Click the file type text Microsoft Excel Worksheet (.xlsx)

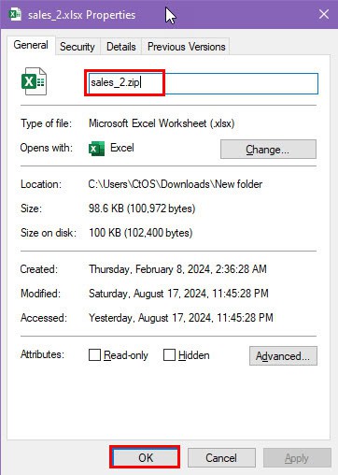pyautogui.click(x=162, y=123)
